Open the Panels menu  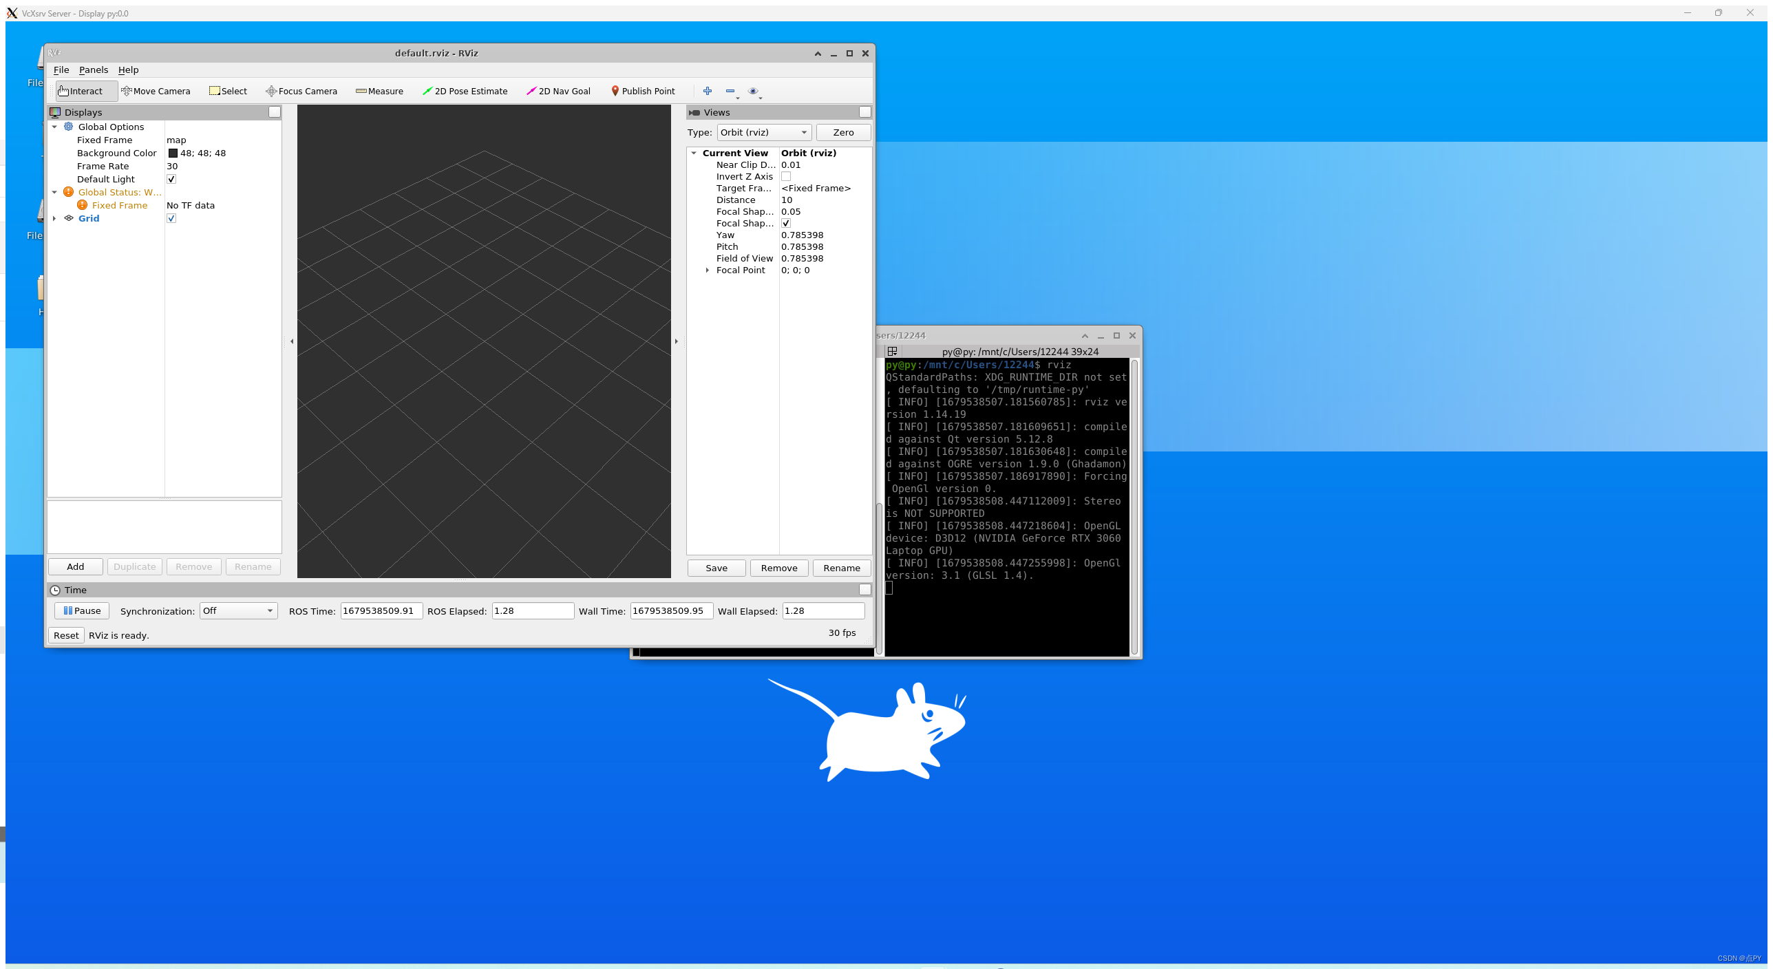click(x=94, y=70)
